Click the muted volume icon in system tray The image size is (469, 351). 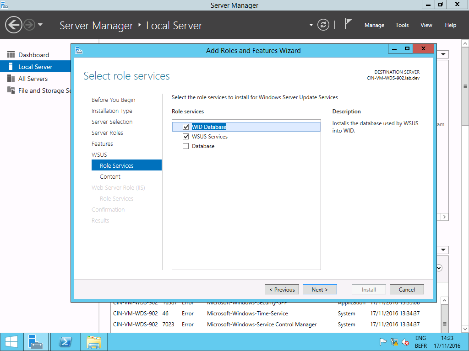405,342
